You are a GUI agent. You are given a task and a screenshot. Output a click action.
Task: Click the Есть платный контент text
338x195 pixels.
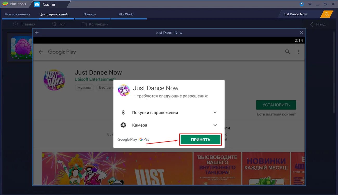point(276,114)
